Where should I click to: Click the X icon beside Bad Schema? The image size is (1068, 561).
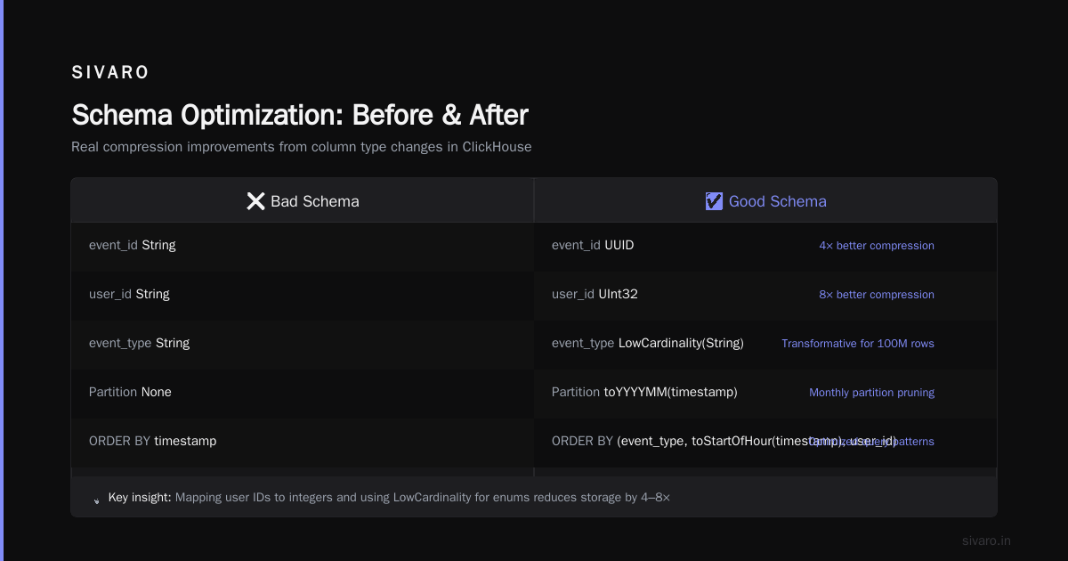tap(255, 201)
